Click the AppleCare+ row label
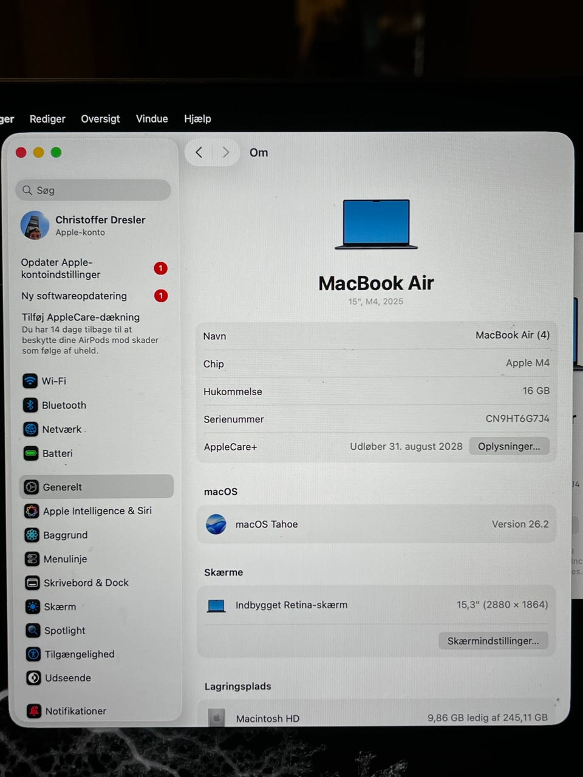583x777 pixels. point(230,447)
